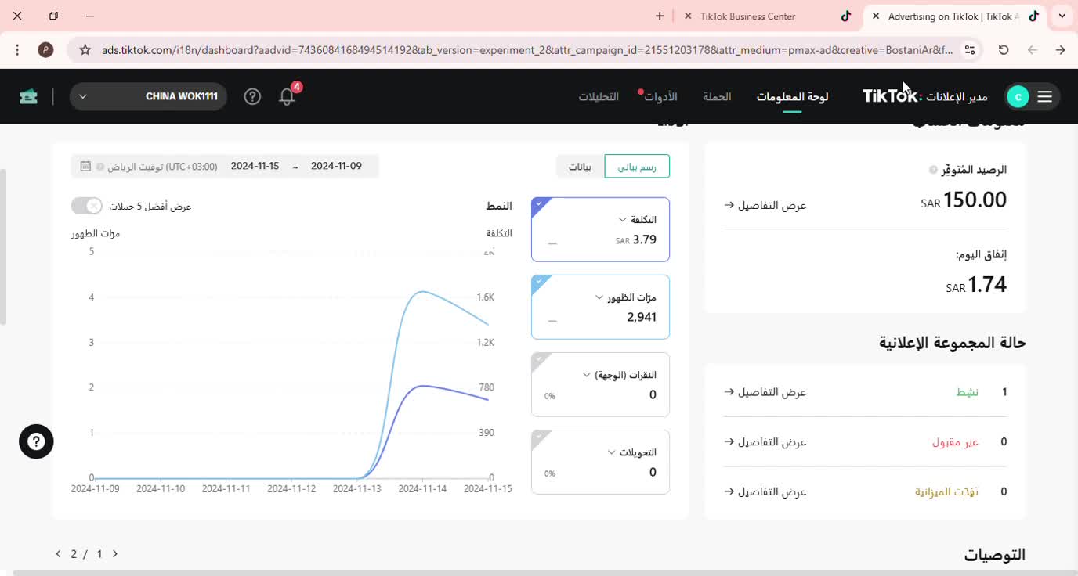Click the calendar icon in date picker
This screenshot has width=1078, height=576.
click(x=85, y=166)
